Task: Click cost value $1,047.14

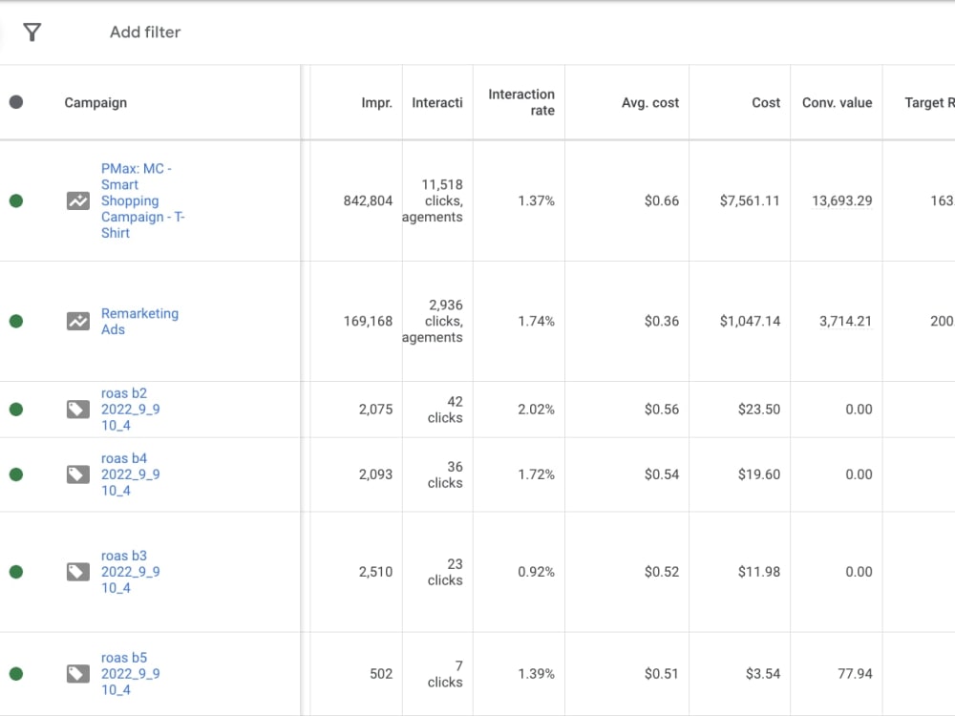Action: [750, 322]
